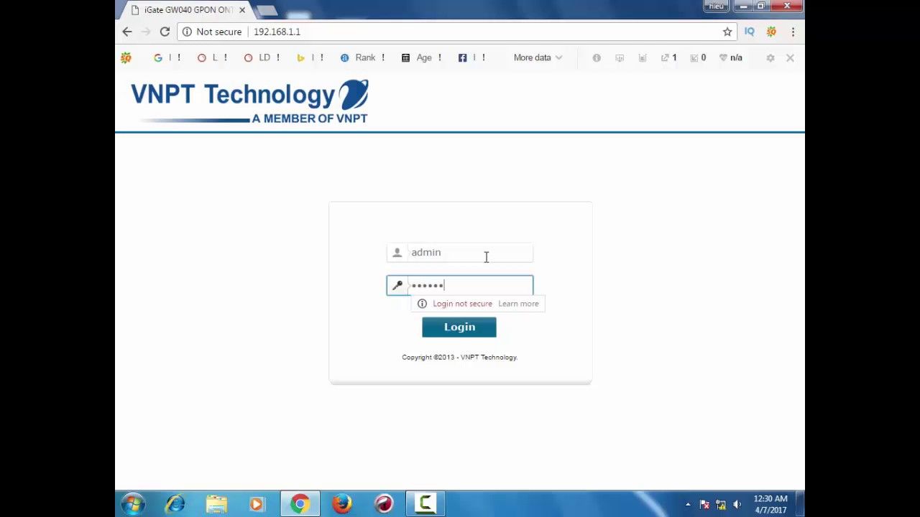Click the Chrome user profile button at top

pos(716,6)
